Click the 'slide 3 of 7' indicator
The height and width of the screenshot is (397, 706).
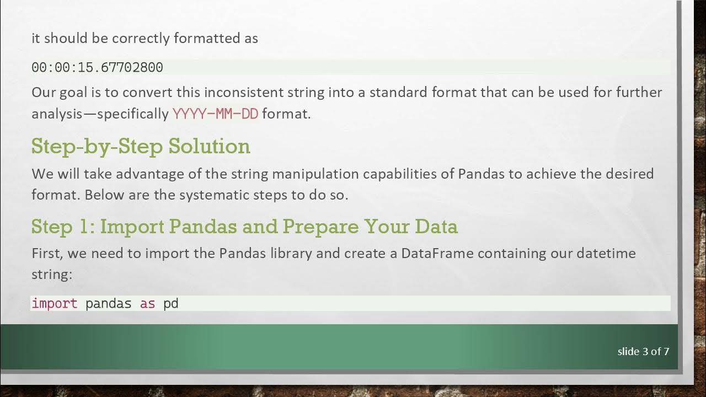click(x=643, y=351)
